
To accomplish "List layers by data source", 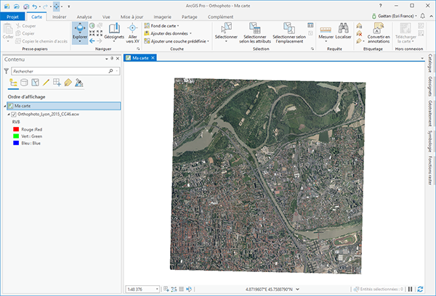I will point(23,83).
